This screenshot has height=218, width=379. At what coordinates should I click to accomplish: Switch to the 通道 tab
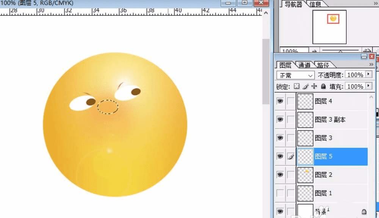[304, 65]
